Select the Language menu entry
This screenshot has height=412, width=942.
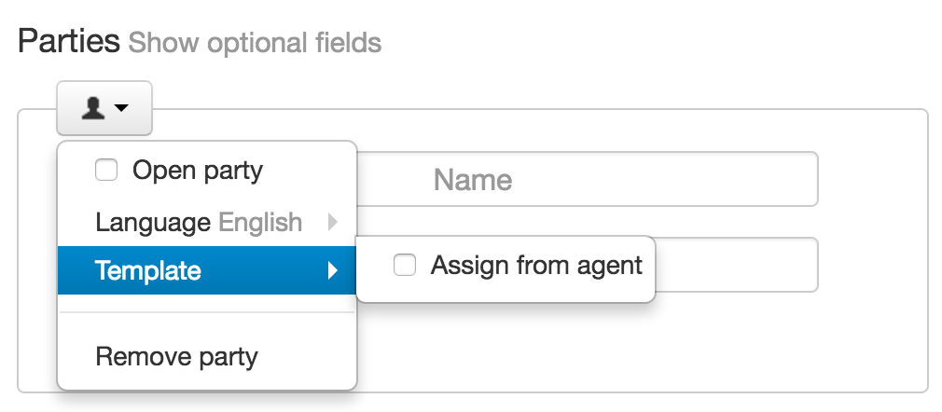pos(207,222)
